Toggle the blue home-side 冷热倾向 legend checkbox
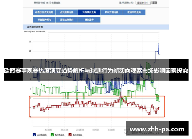This screenshot has height=139, width=192. tap(34, 135)
